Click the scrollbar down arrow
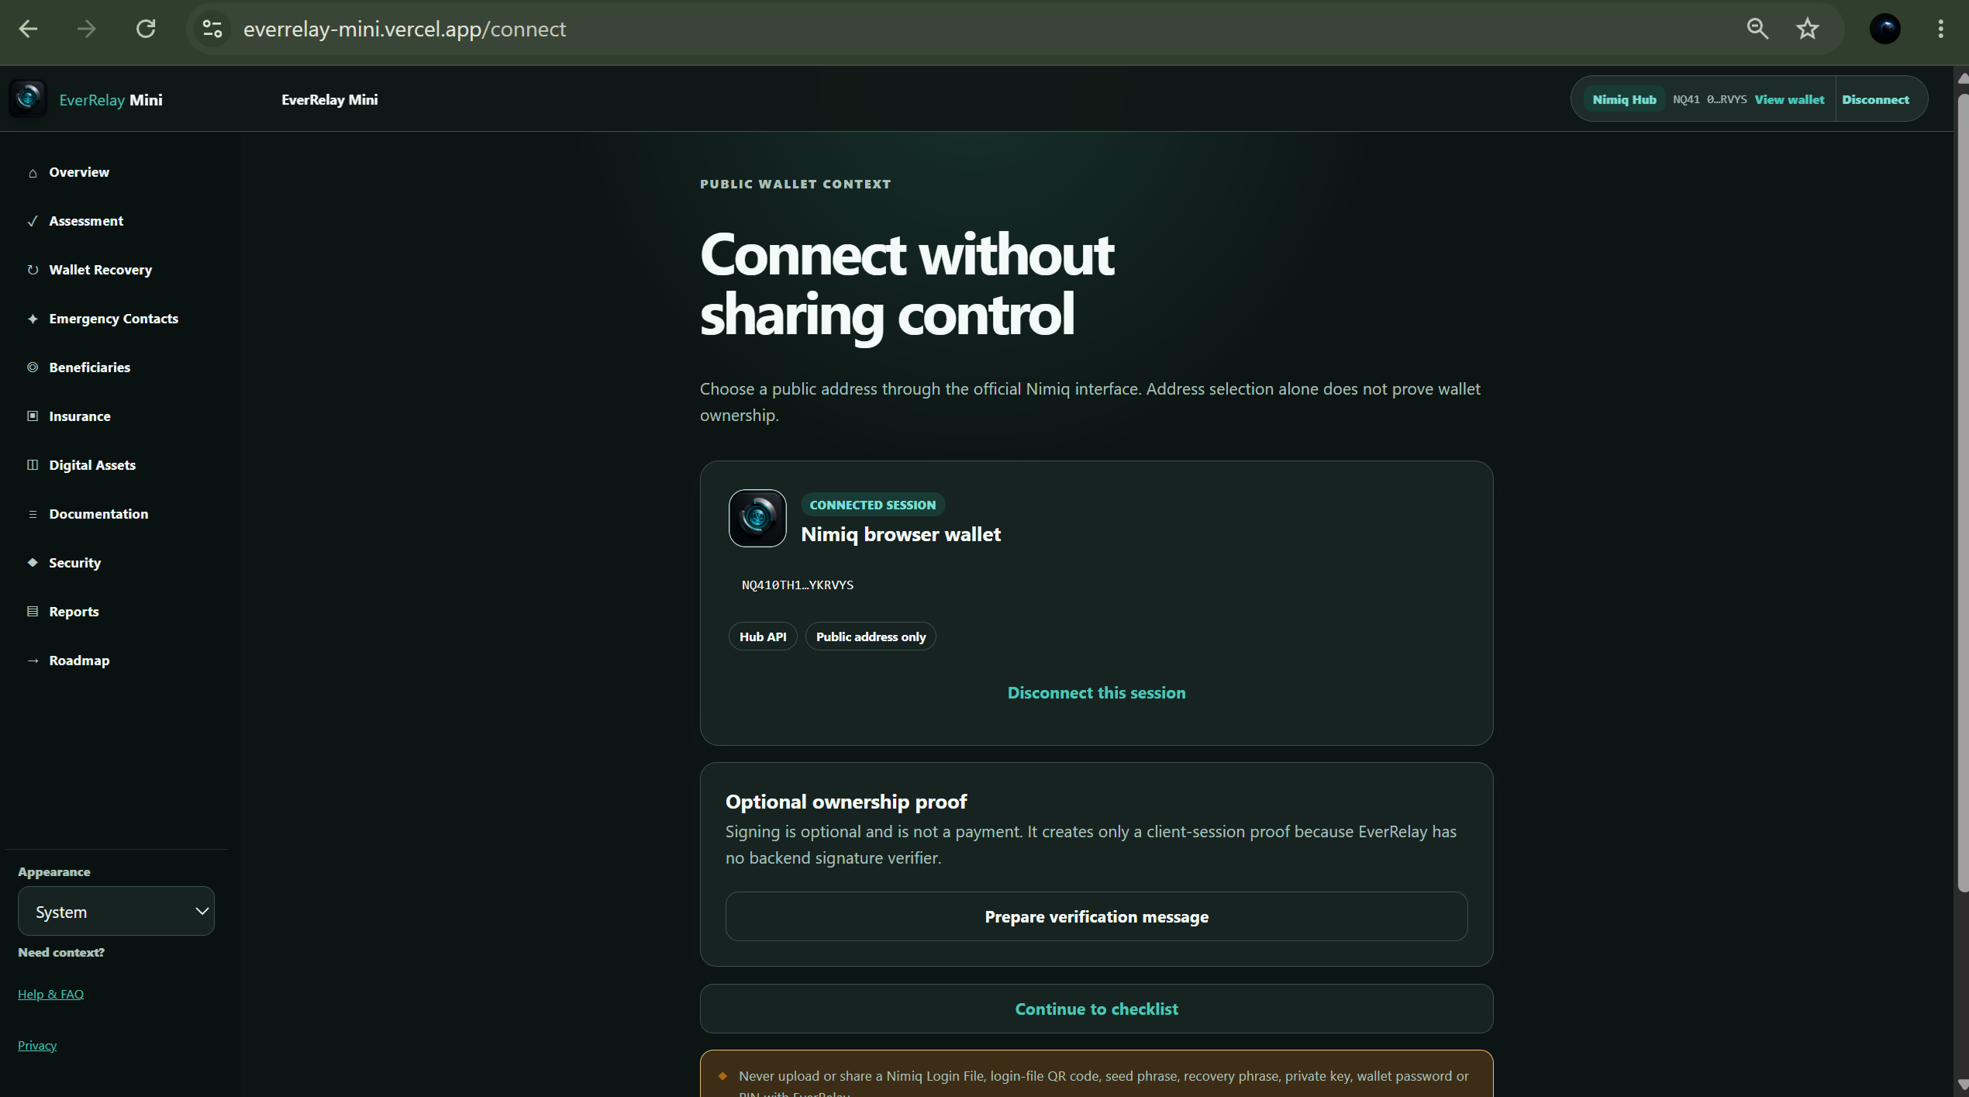The image size is (1969, 1097). coord(1962,1085)
